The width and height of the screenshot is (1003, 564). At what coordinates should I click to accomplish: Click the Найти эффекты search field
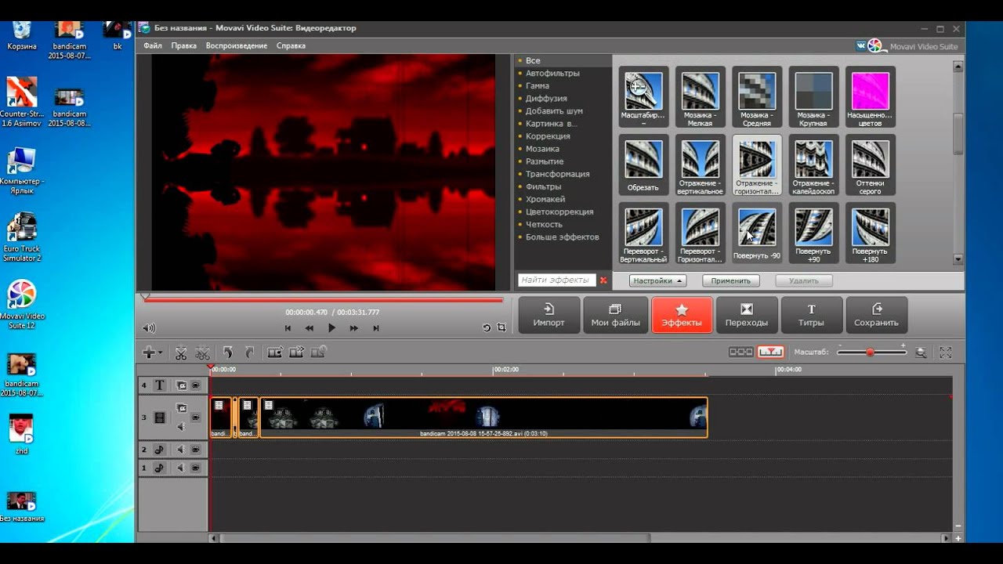(x=557, y=280)
